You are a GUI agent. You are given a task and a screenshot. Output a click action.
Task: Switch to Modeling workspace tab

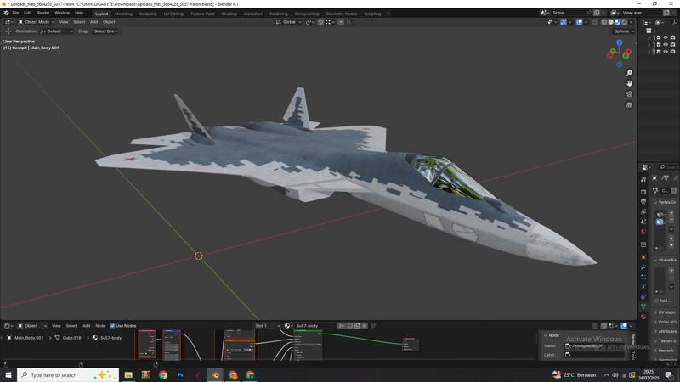(x=123, y=14)
